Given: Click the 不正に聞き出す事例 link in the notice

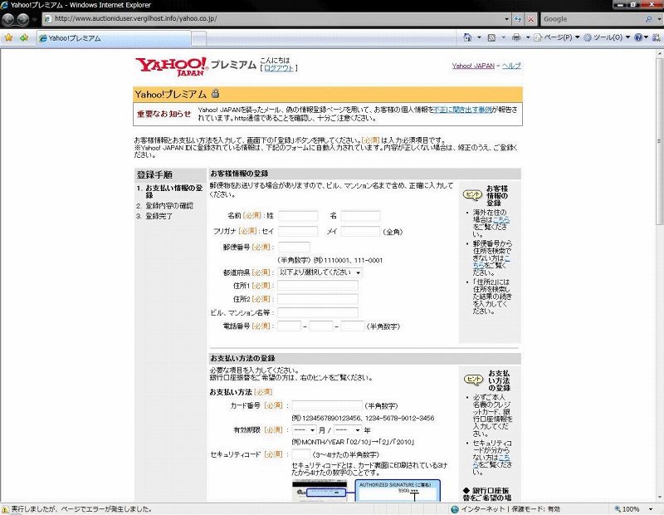Looking at the screenshot, I should tap(463, 110).
